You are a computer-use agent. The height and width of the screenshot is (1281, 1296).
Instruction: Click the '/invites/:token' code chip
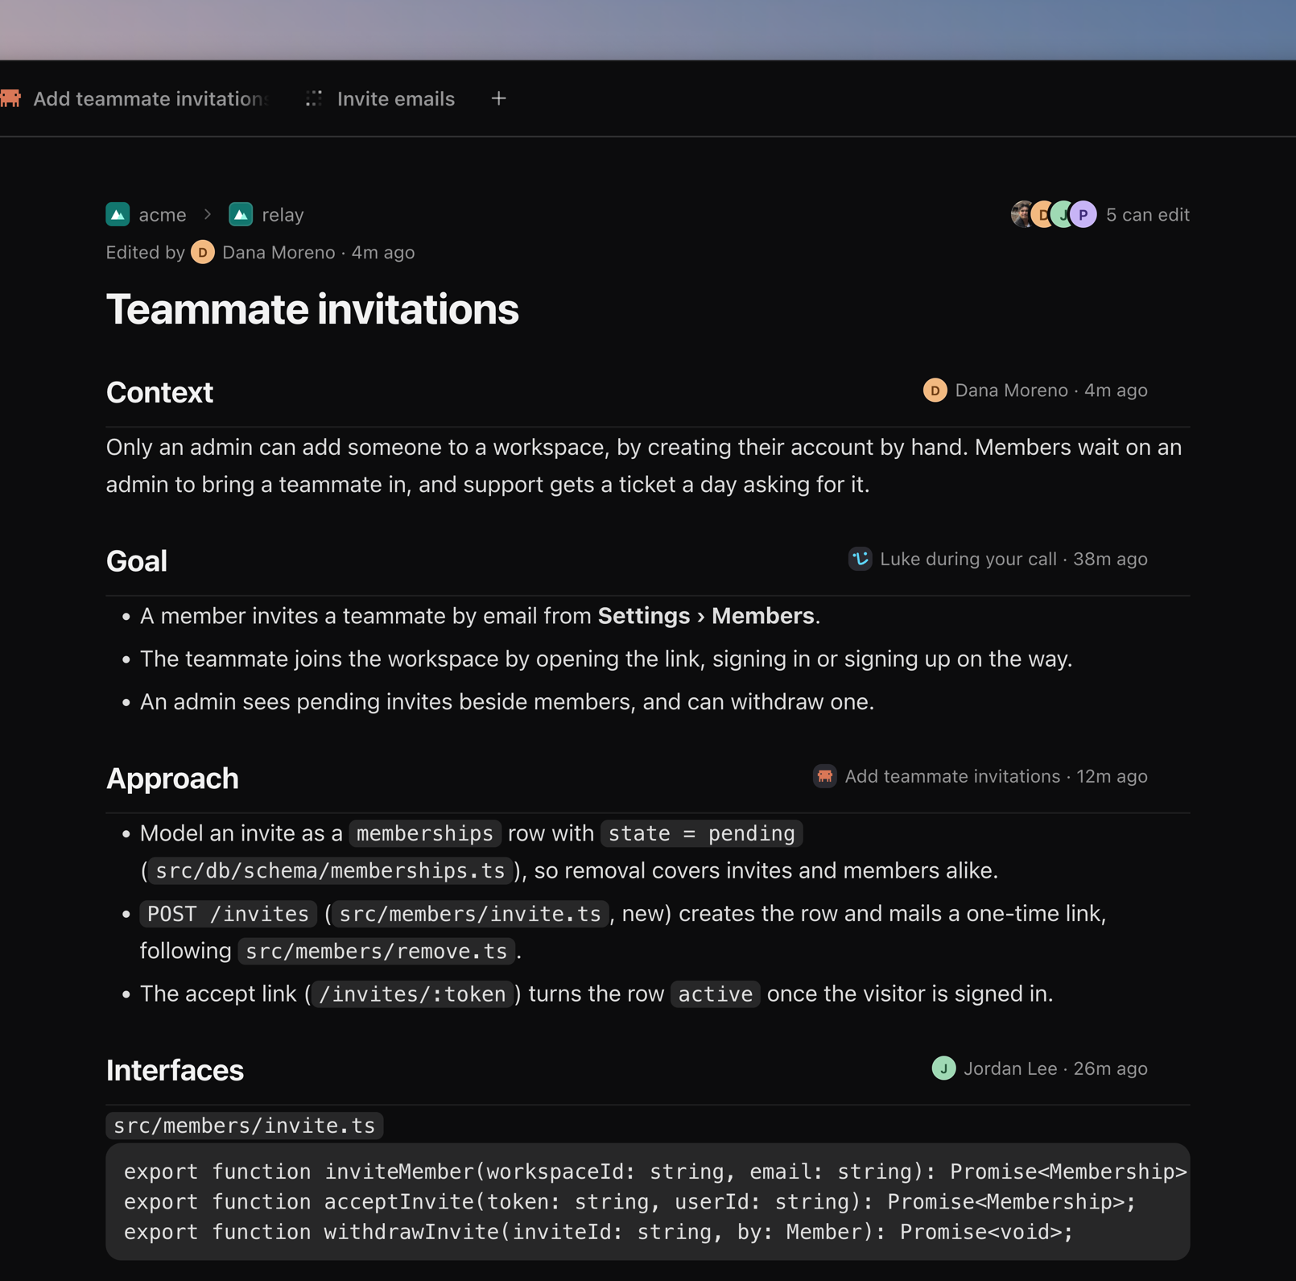(x=412, y=994)
